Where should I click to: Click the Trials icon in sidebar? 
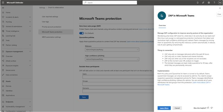point(3,40)
